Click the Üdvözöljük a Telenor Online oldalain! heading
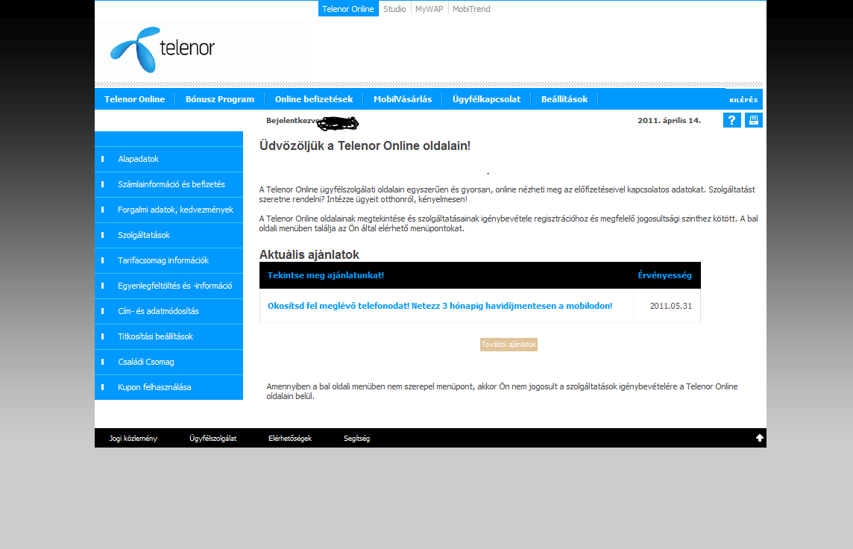Image resolution: width=853 pixels, height=549 pixels. pos(365,145)
